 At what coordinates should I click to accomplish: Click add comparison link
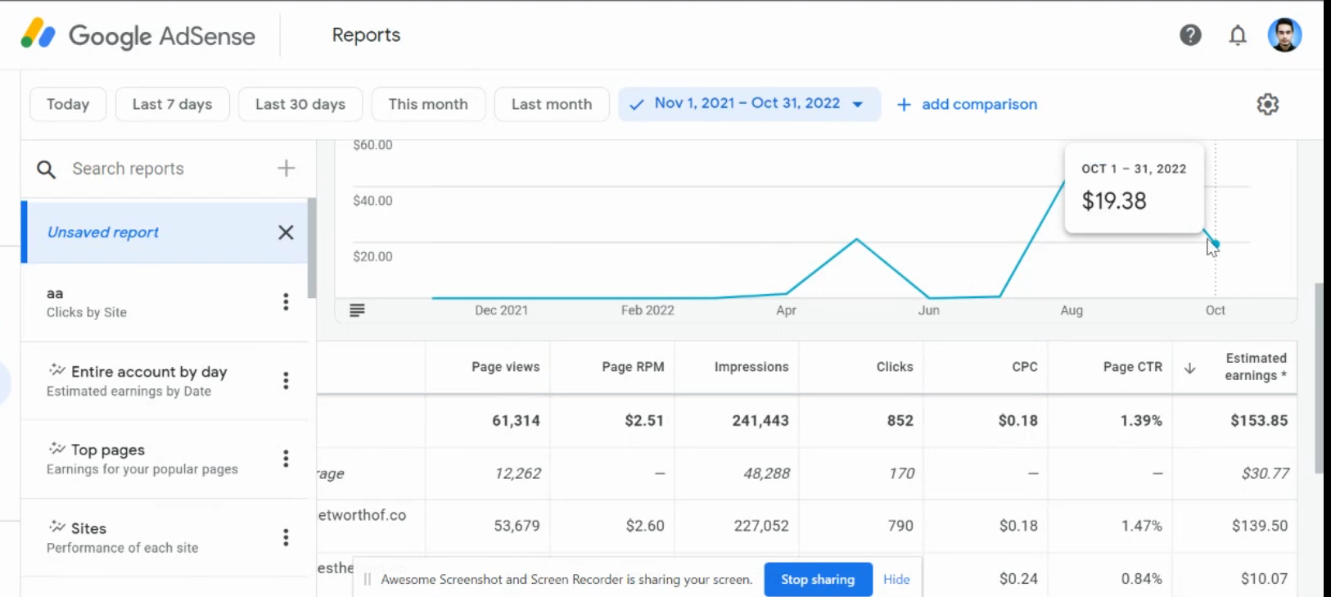(968, 104)
